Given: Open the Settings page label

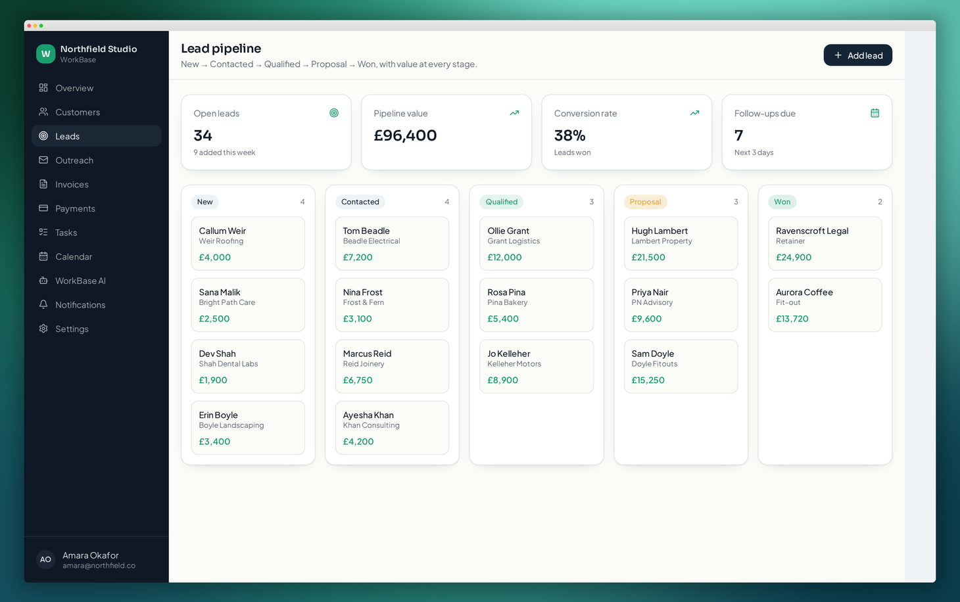Looking at the screenshot, I should [x=72, y=329].
